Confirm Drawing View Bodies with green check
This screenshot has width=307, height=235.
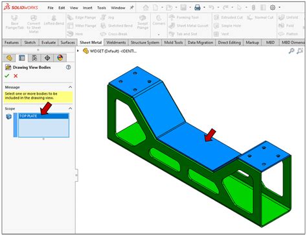pos(7,76)
